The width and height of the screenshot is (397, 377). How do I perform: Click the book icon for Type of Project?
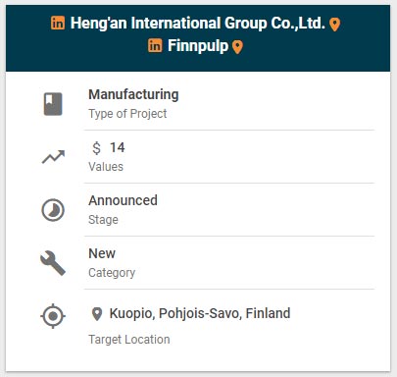tap(53, 104)
